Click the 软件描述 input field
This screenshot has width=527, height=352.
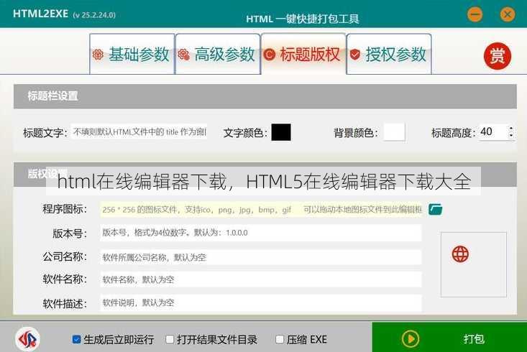[260, 303]
